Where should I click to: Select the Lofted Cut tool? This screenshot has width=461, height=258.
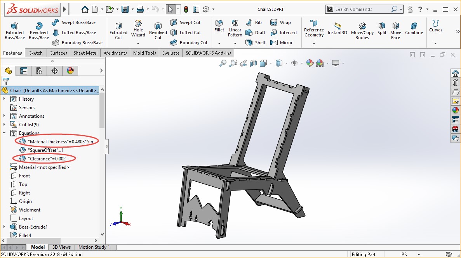(186, 33)
